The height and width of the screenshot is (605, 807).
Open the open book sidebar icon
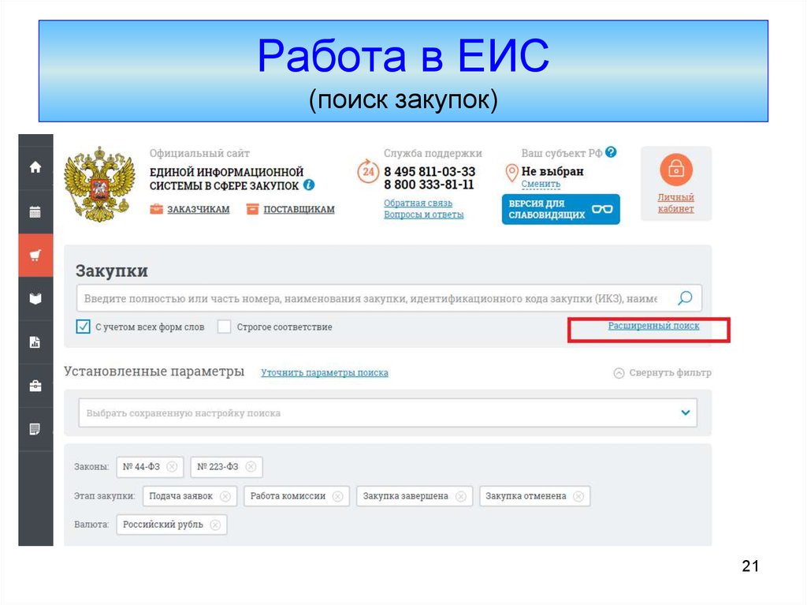35,298
